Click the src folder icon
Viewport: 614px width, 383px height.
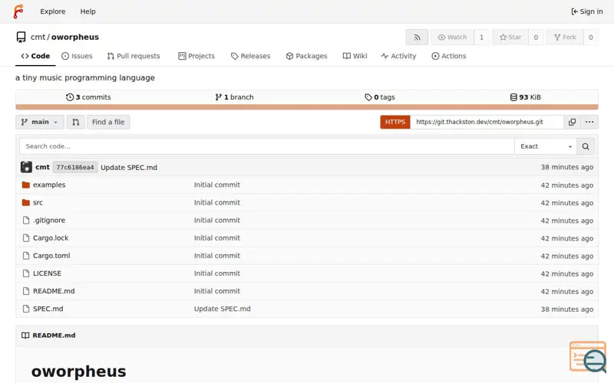click(26, 202)
